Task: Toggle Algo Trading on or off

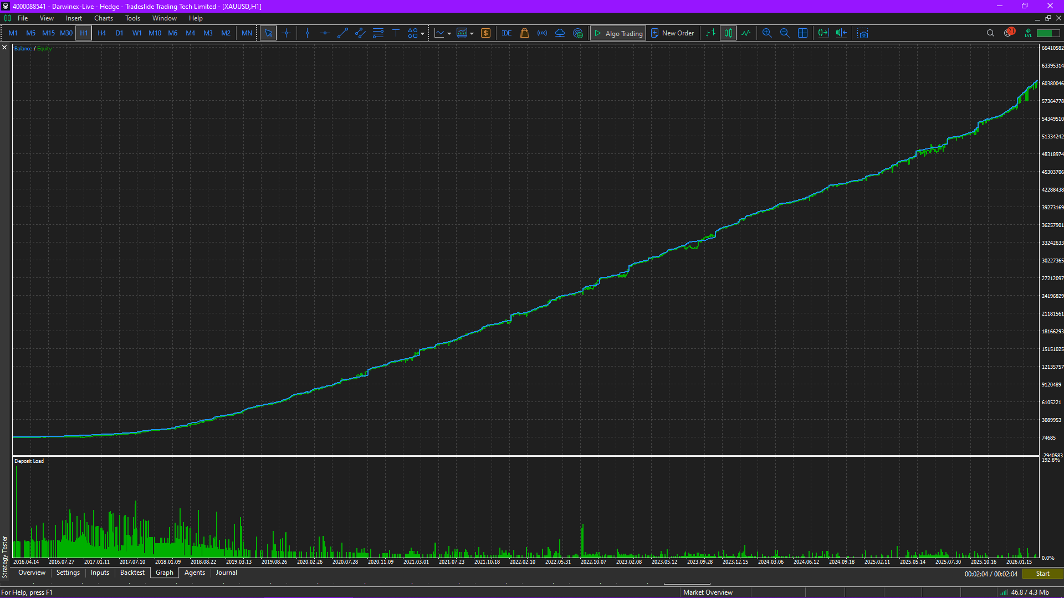Action: (618, 33)
